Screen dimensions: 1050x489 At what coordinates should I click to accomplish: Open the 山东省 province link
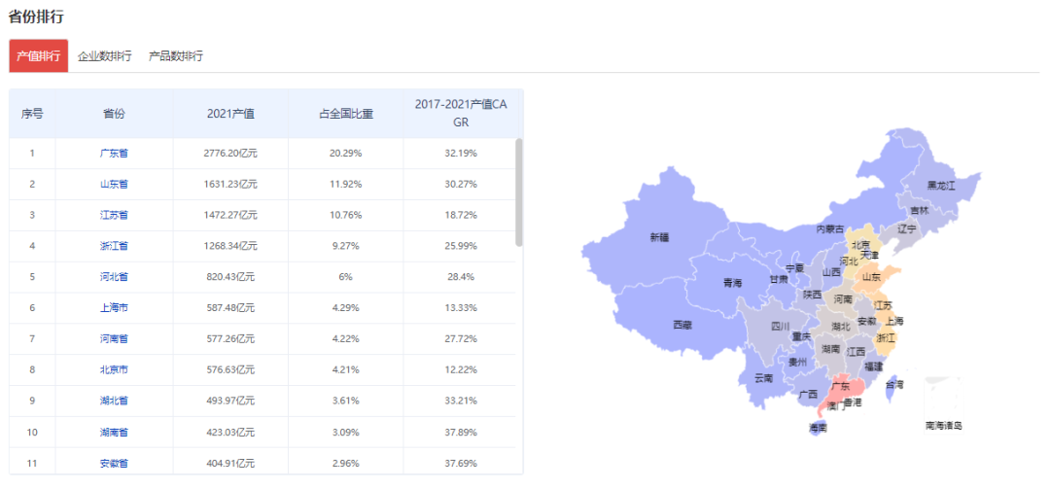(x=114, y=184)
